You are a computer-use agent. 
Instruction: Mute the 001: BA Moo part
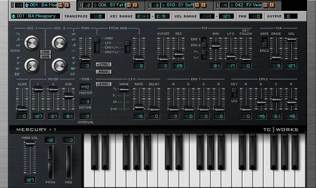pos(60,5)
